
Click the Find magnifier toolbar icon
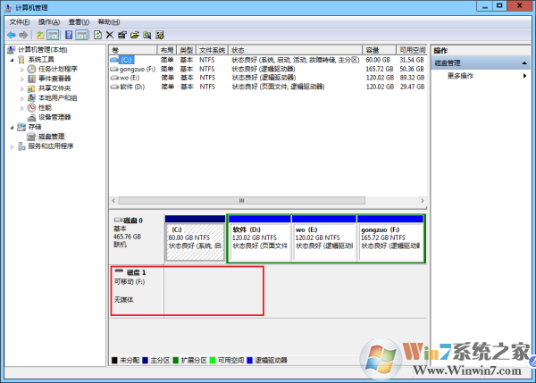[147, 35]
